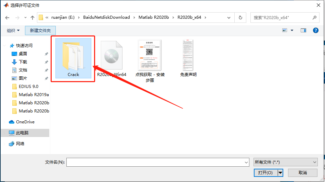The width and height of the screenshot is (325, 182).
Task: Expand chevron after ruanjian (E:) breadcrumb
Action: (79, 18)
